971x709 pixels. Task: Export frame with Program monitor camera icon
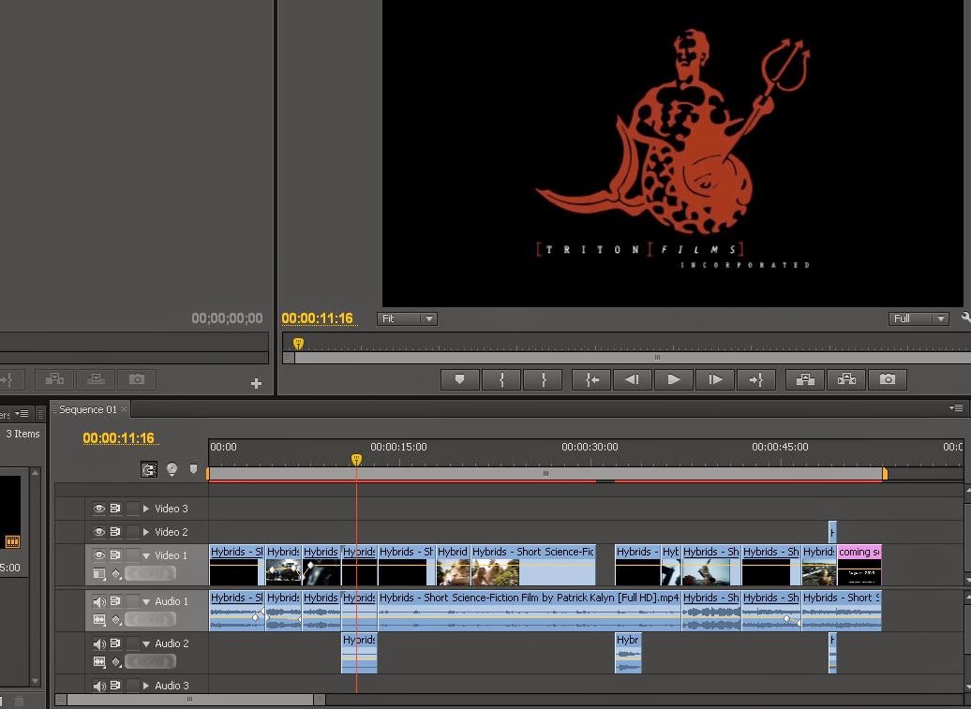[888, 379]
